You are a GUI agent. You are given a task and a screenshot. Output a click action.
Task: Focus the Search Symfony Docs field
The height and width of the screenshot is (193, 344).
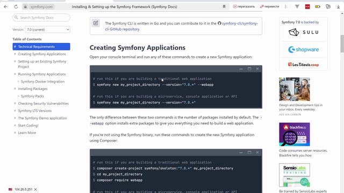tap(41, 18)
